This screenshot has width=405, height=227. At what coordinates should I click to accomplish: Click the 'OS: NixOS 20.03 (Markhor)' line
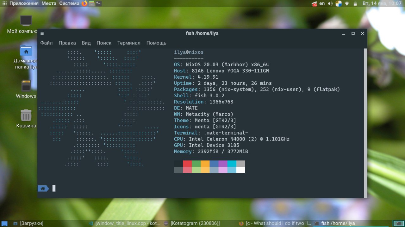[221, 64]
